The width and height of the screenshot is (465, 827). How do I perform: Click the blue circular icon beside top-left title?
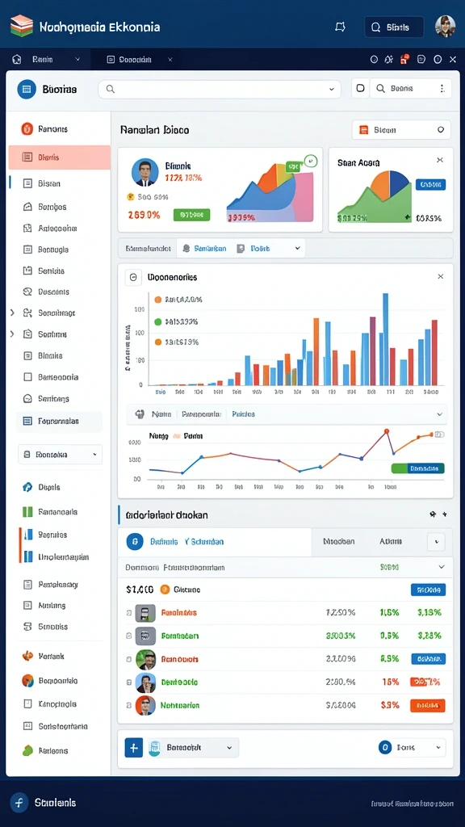tap(27, 89)
